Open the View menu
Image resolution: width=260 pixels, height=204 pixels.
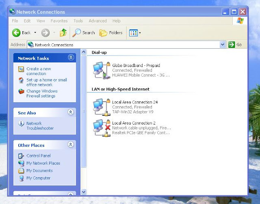[41, 21]
